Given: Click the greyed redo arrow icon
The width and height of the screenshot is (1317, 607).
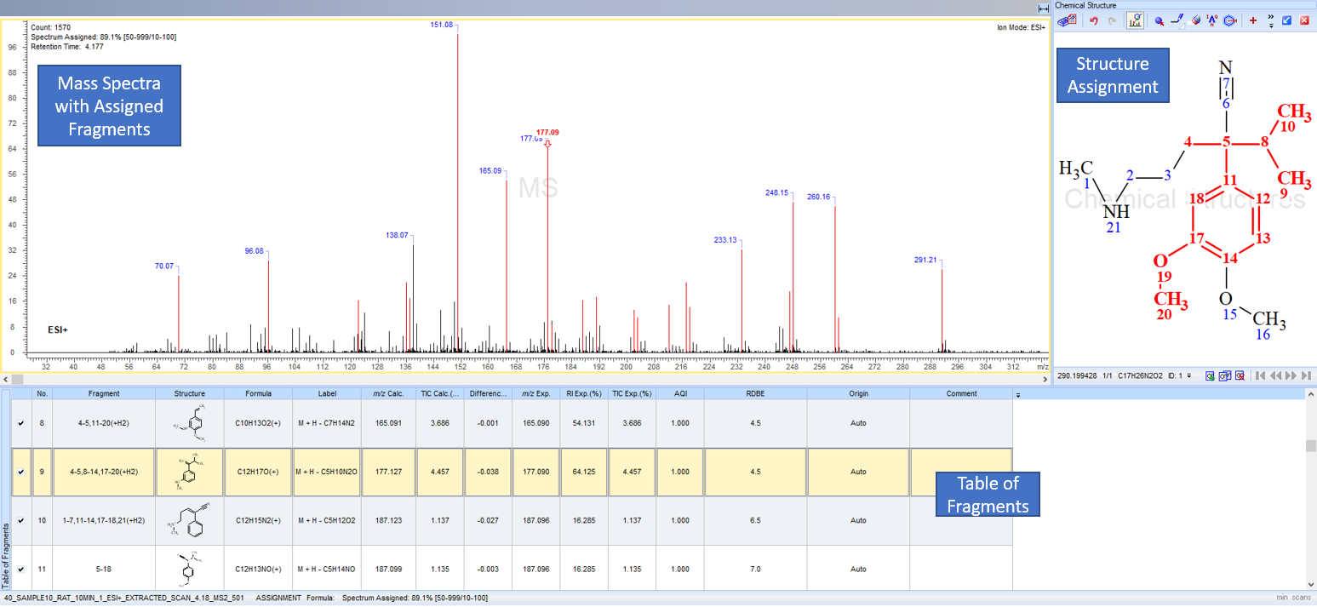Looking at the screenshot, I should (x=1112, y=20).
